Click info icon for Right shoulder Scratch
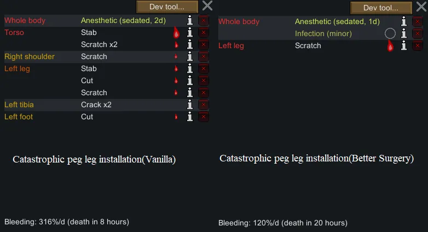 (x=190, y=57)
